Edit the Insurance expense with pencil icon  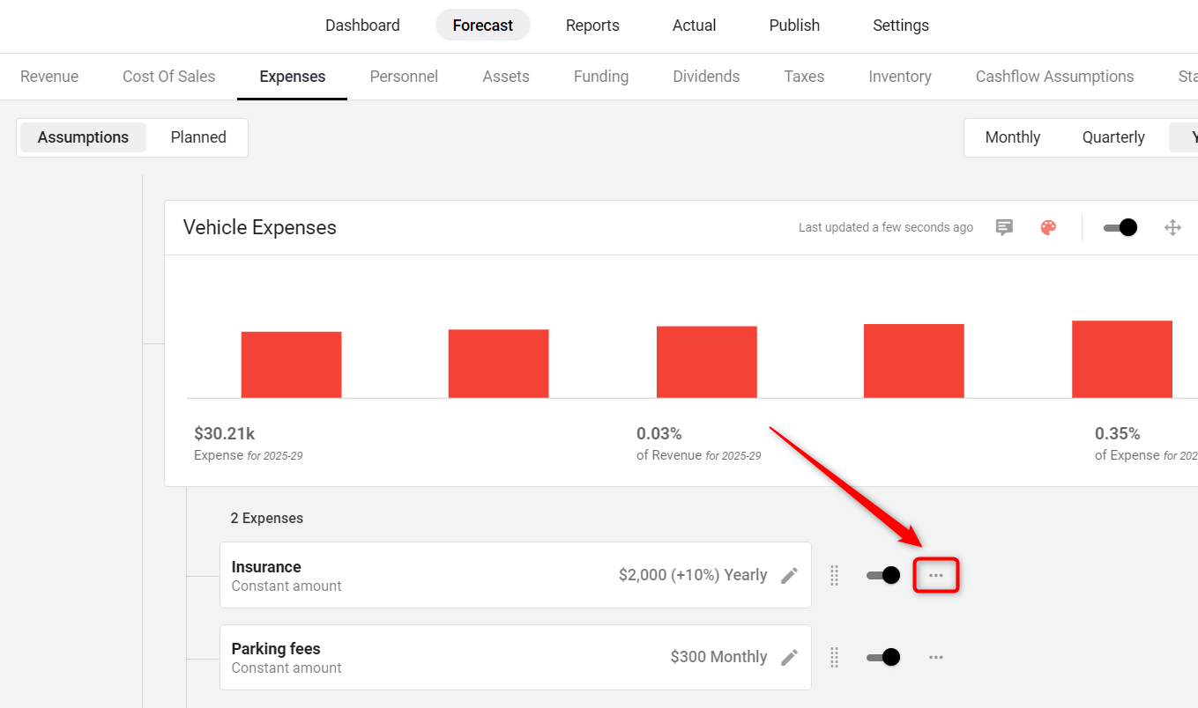[790, 575]
